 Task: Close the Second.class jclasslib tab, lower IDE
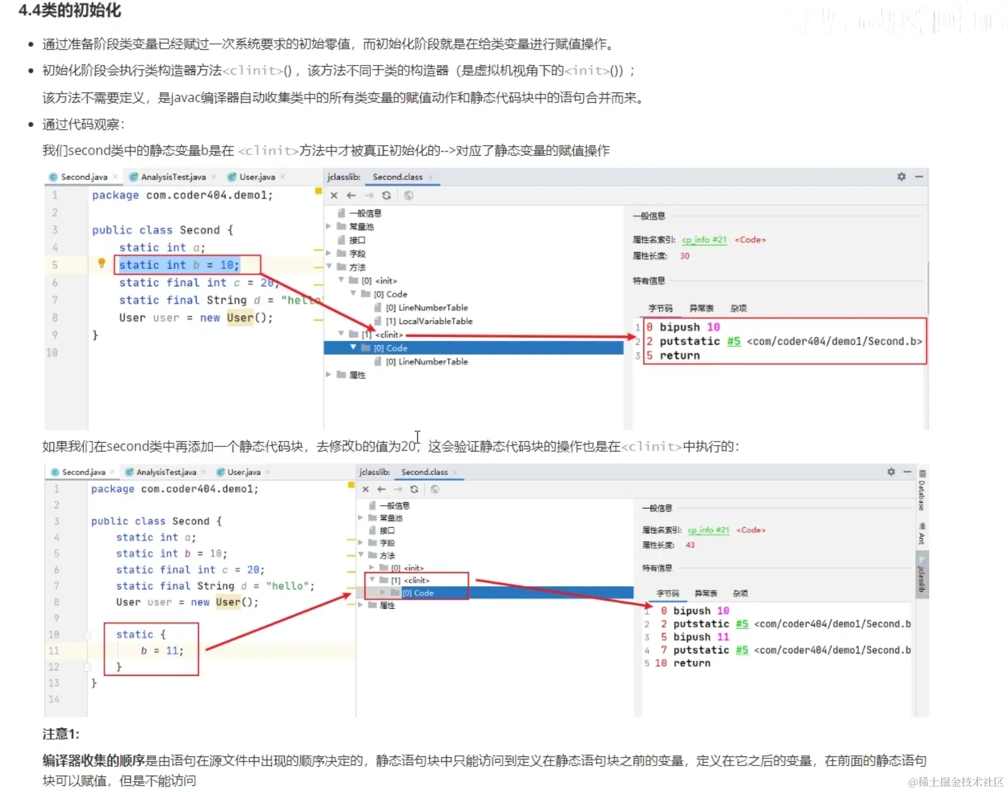click(455, 473)
